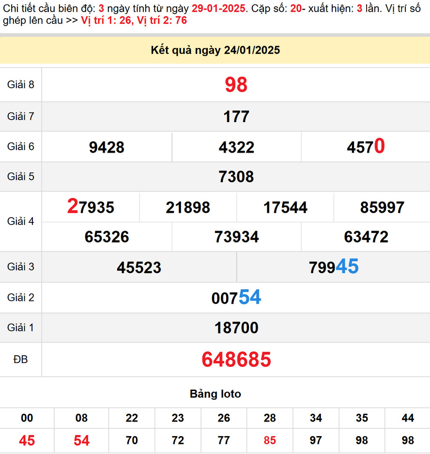The width and height of the screenshot is (430, 454).
Task: Select the red Giải 8 result 98
Action: tap(236, 85)
